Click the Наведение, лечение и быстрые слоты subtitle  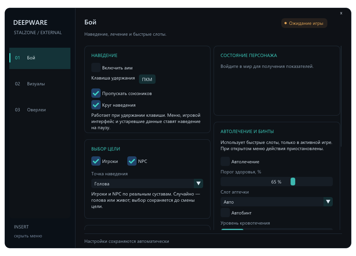pos(125,34)
